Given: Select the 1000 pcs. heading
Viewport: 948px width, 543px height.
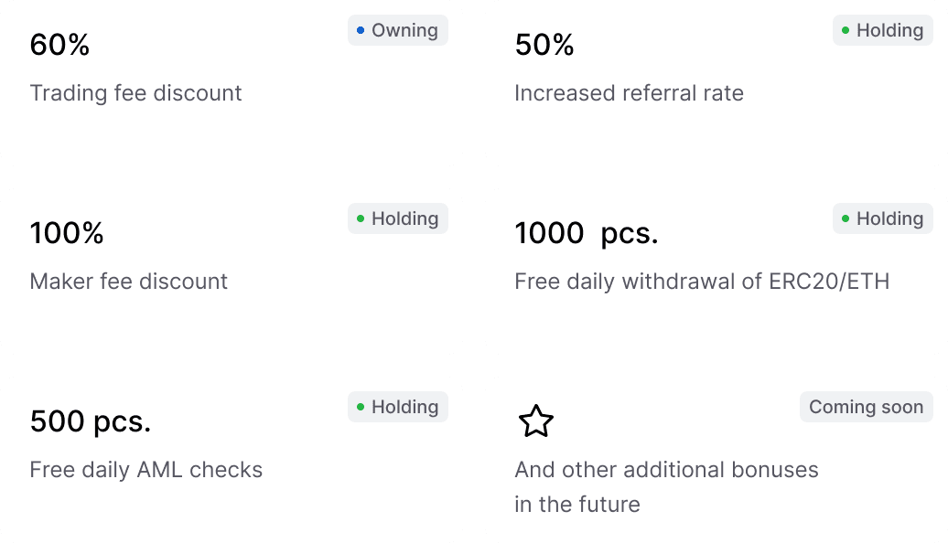Looking at the screenshot, I should pyautogui.click(x=587, y=233).
